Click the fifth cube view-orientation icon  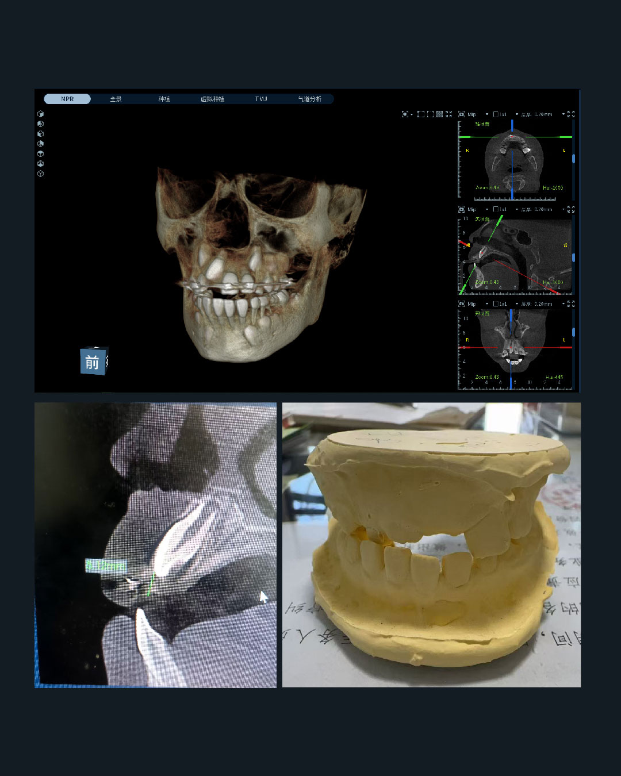[x=40, y=153]
